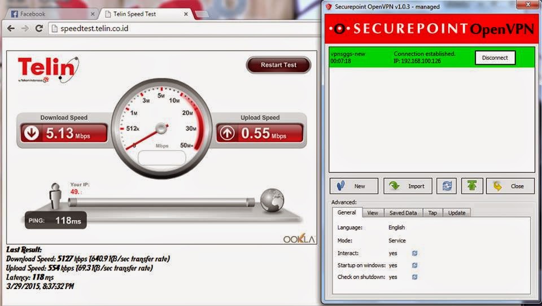Click the Close button in OpenVPN
Viewport: 542px width, 306px height.
510,186
